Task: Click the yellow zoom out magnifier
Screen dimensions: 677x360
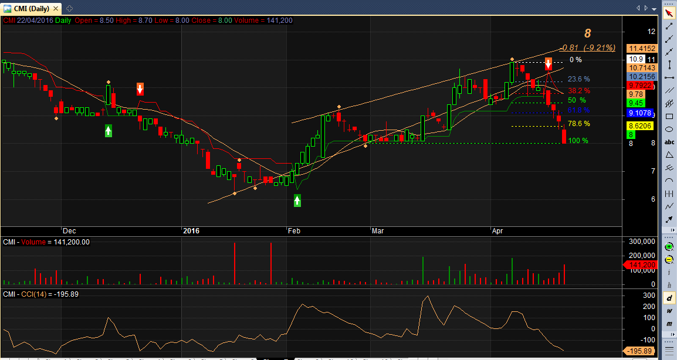Action: (669, 259)
